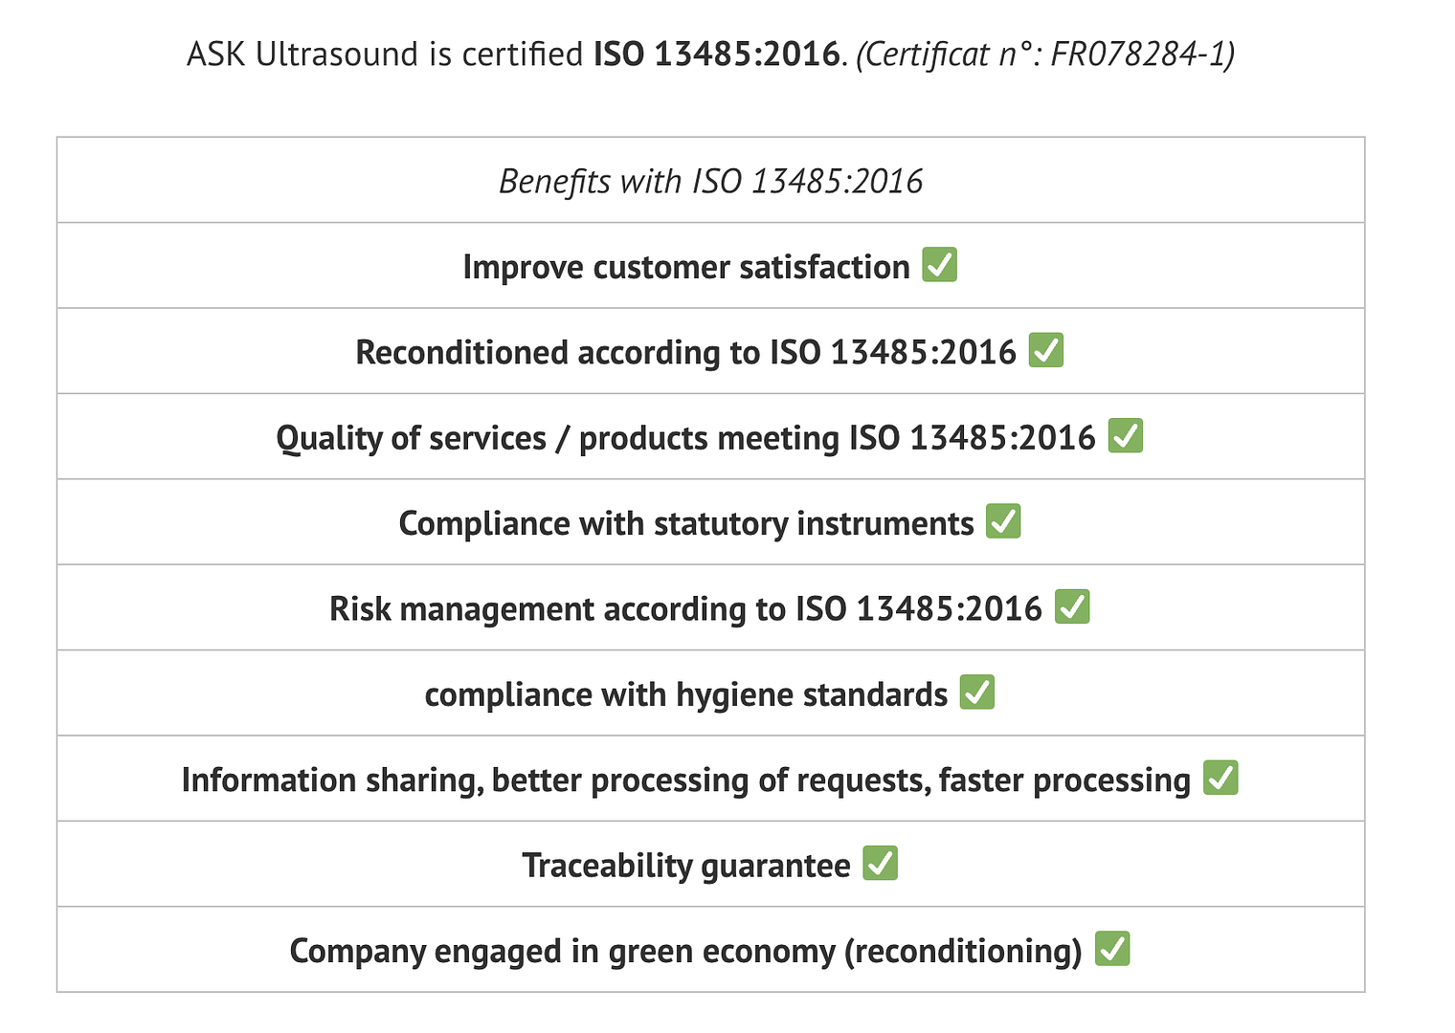Click the compliance with hygiene standards text
This screenshot has height=1033, width=1455.
click(x=685, y=694)
